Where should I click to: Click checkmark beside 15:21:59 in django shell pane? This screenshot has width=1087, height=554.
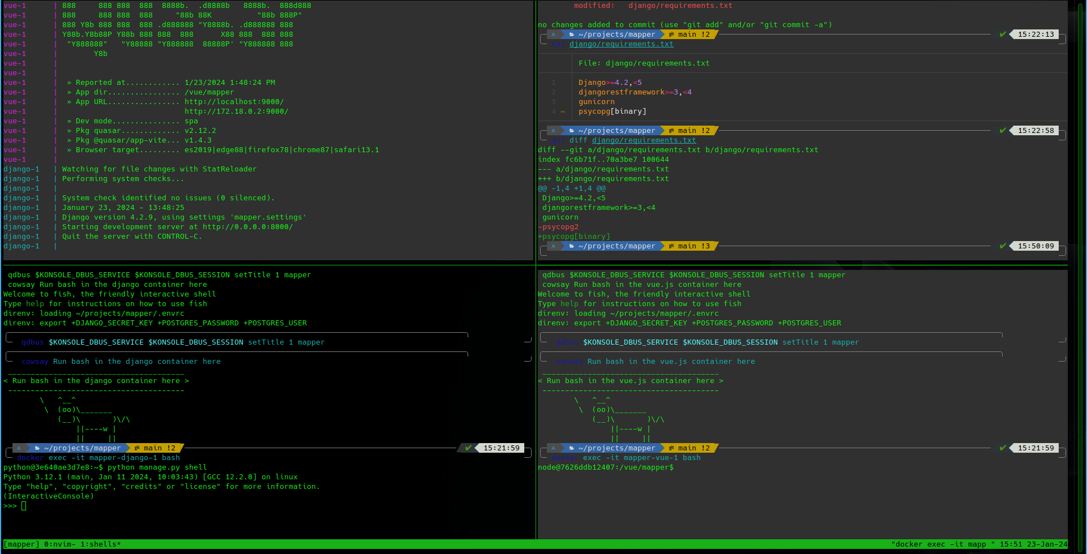(x=469, y=448)
